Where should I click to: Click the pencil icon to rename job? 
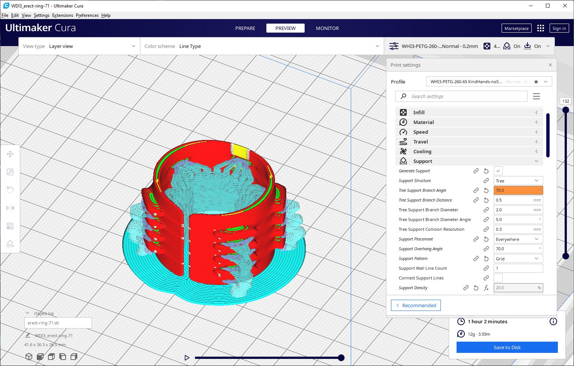coord(28,335)
